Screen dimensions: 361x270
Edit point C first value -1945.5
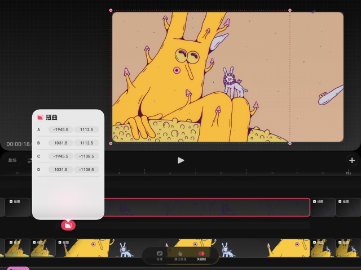pos(61,156)
